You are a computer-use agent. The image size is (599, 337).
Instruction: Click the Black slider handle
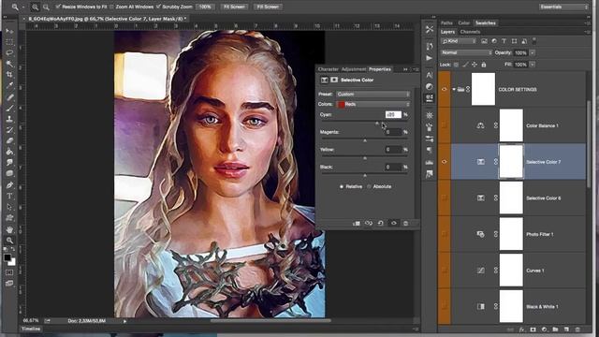click(x=365, y=175)
